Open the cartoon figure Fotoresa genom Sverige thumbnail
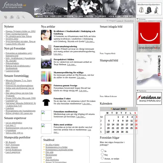 46,89
